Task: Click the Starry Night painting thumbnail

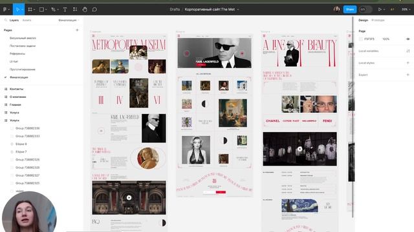Action: pyautogui.click(x=300, y=206)
